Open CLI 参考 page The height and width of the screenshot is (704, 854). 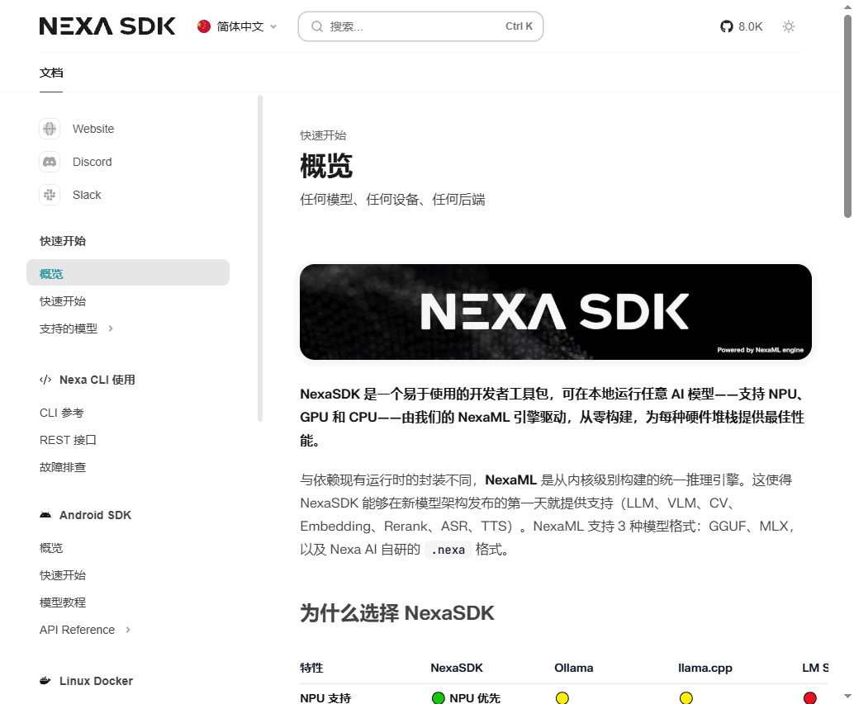62,413
